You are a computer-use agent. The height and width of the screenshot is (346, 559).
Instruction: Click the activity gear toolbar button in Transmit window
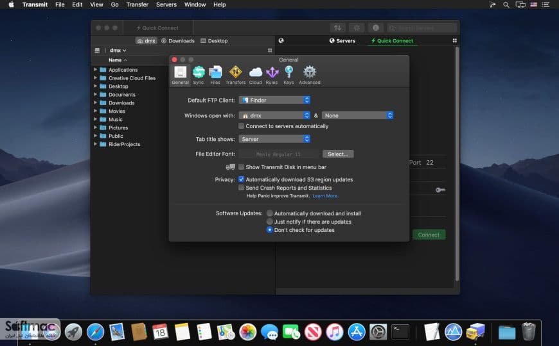[357, 28]
